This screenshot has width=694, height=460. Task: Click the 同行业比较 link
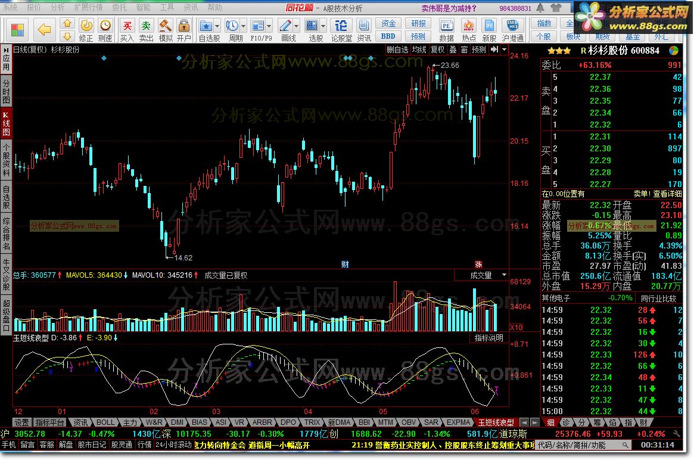click(659, 299)
